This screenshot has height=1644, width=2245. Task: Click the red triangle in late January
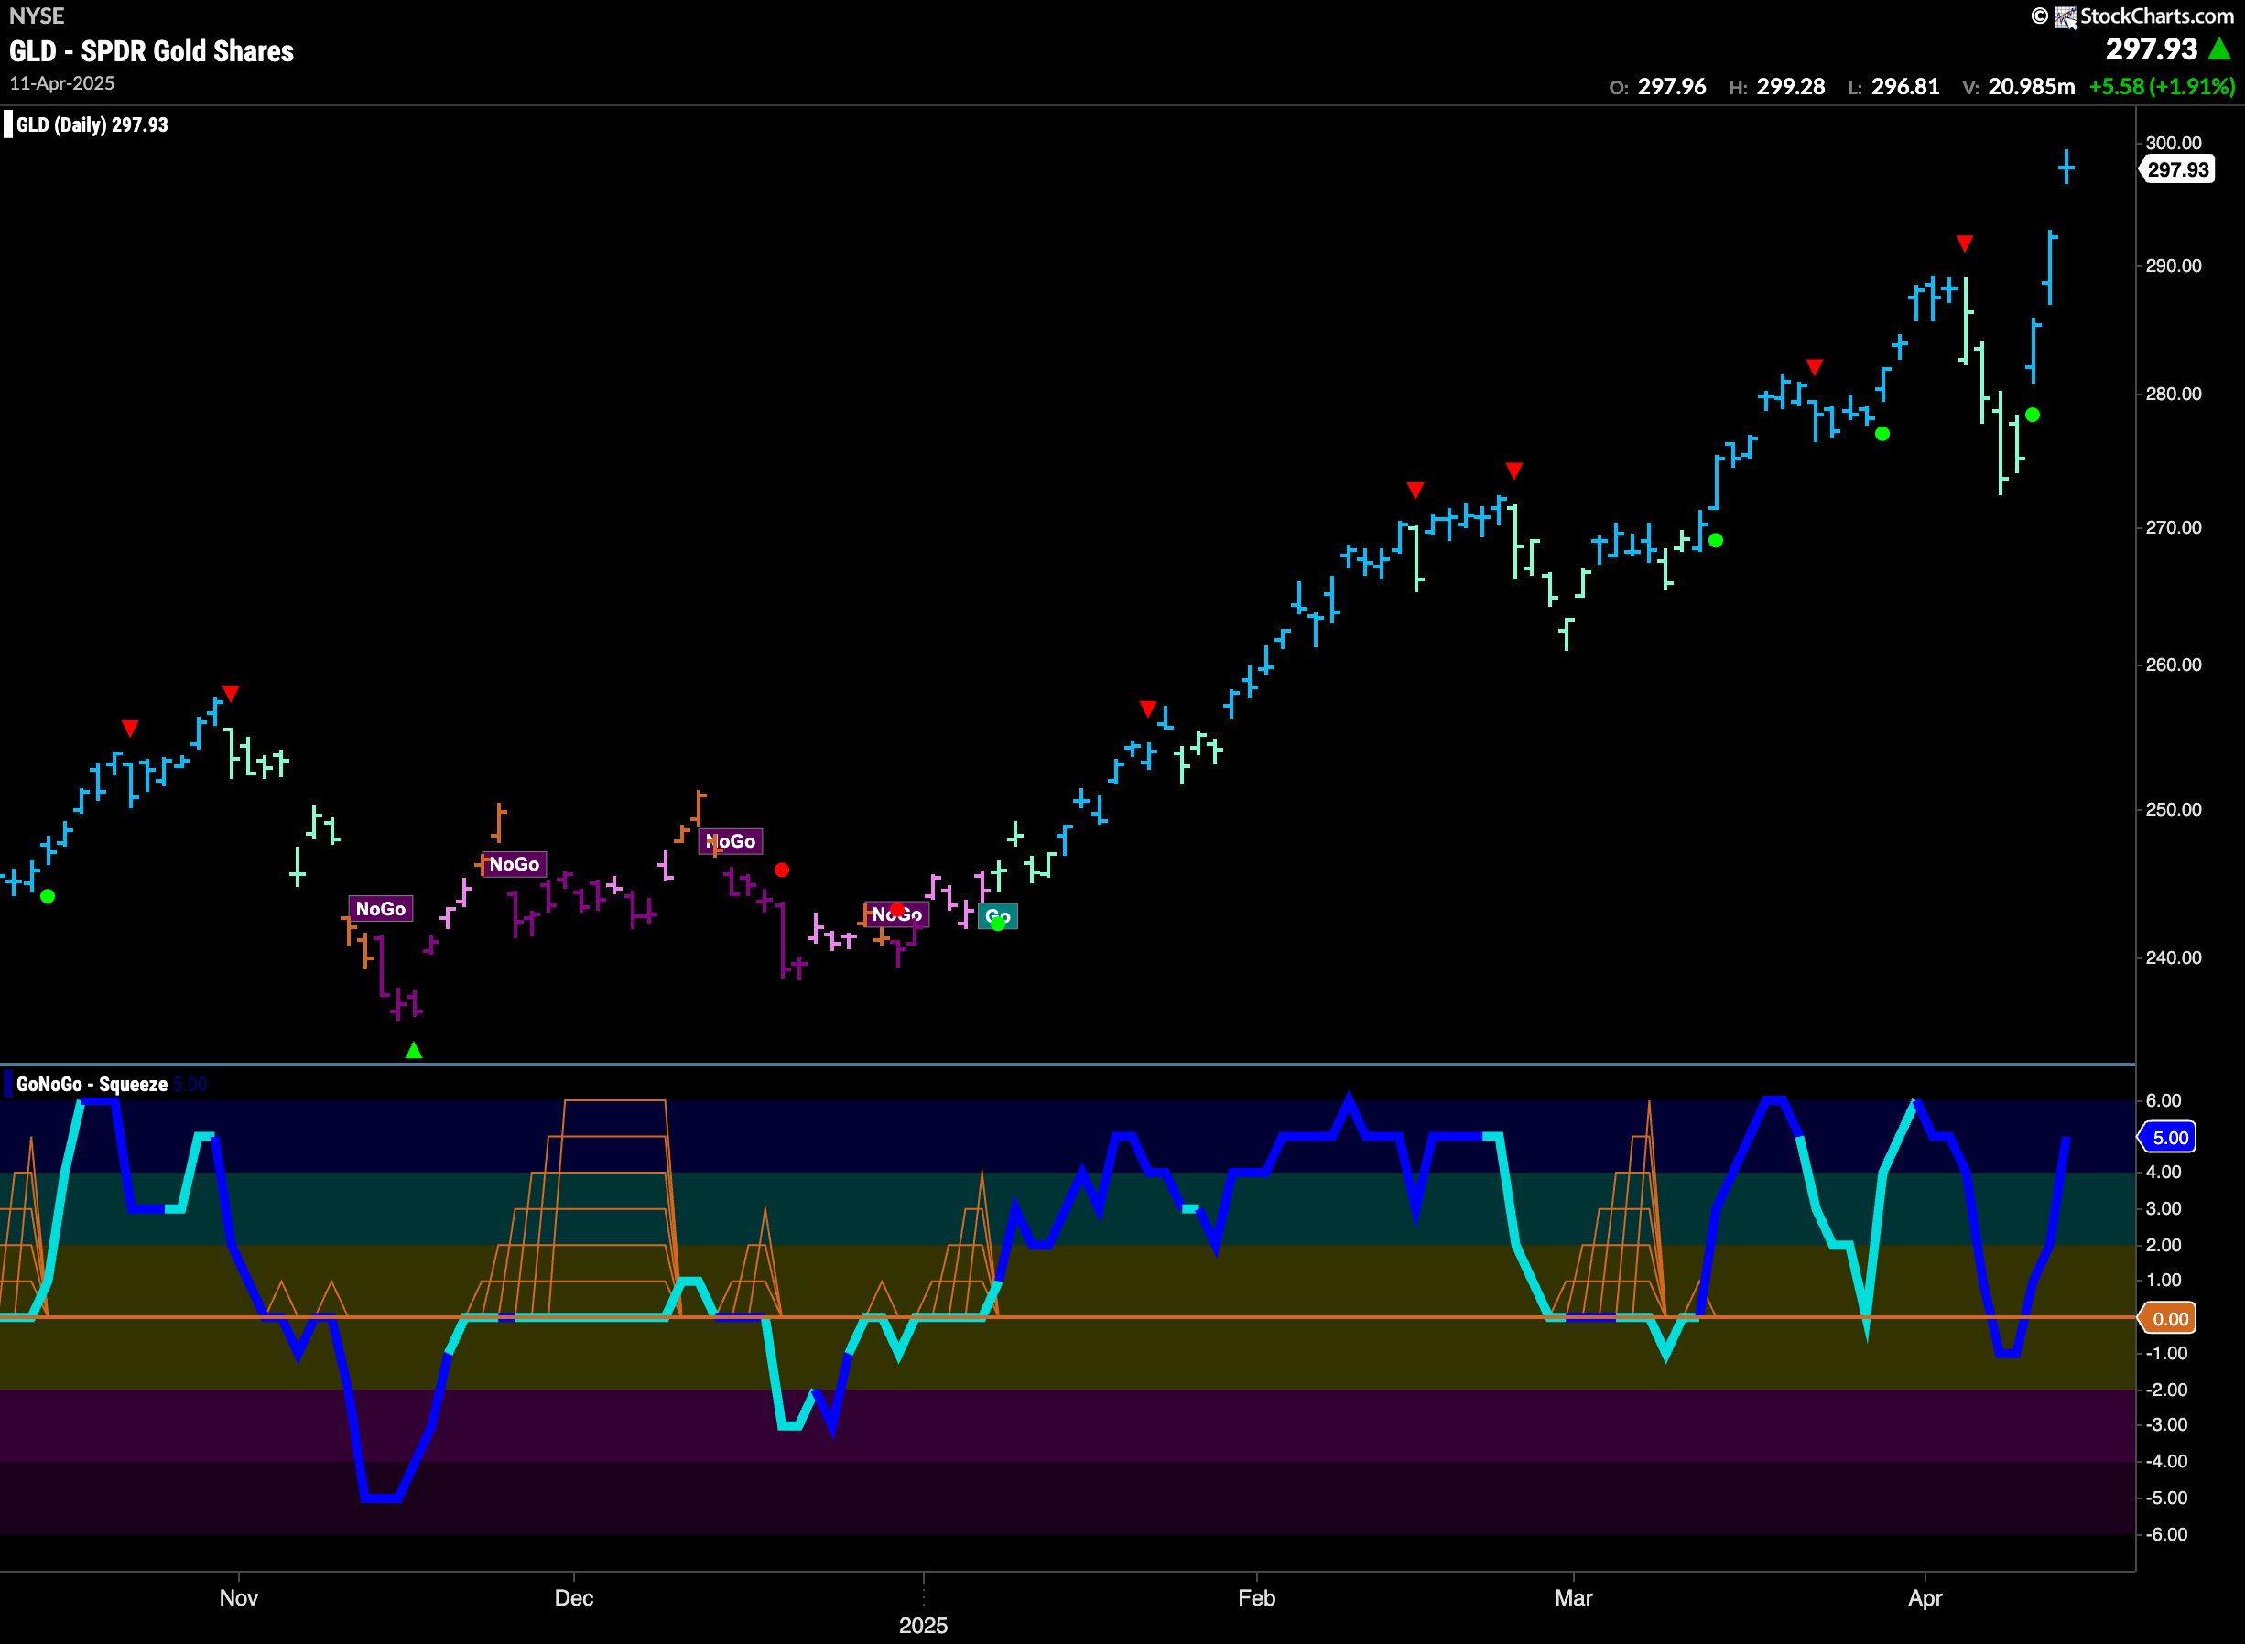point(1148,708)
